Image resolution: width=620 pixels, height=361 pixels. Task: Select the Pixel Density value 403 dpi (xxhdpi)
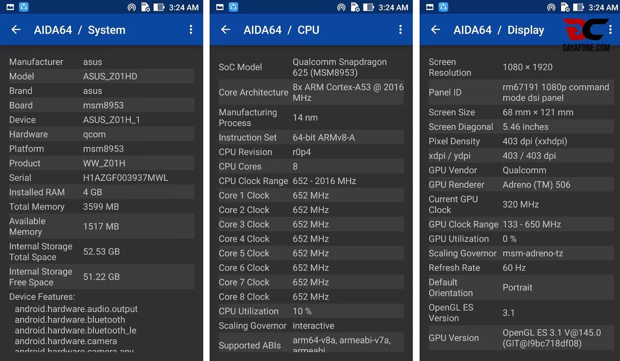pyautogui.click(x=535, y=141)
